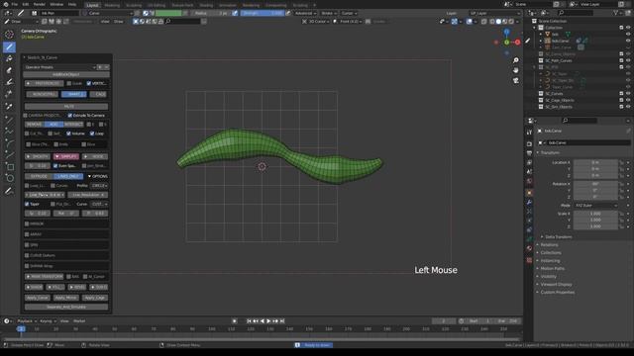Open the Render properties tab icon
This screenshot has height=356, width=634.
click(529, 143)
